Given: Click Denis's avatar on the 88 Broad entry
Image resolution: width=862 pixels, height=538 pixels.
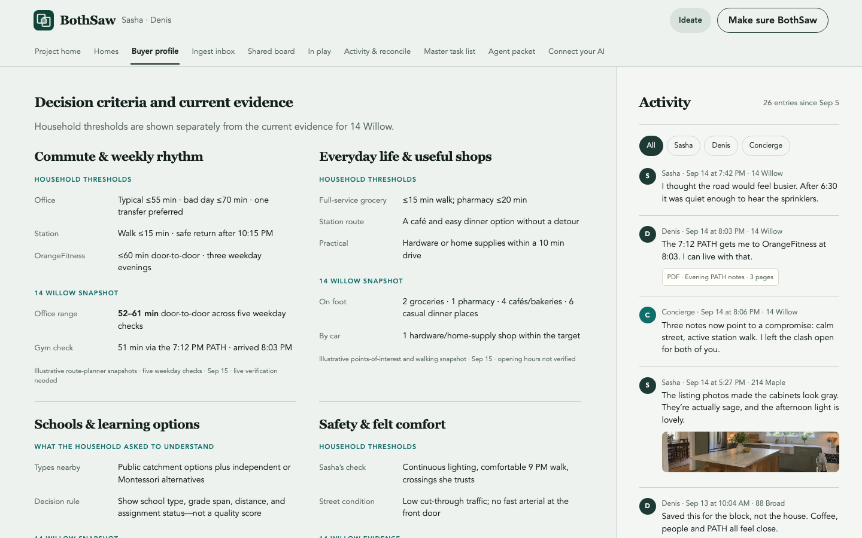Looking at the screenshot, I should click(647, 506).
